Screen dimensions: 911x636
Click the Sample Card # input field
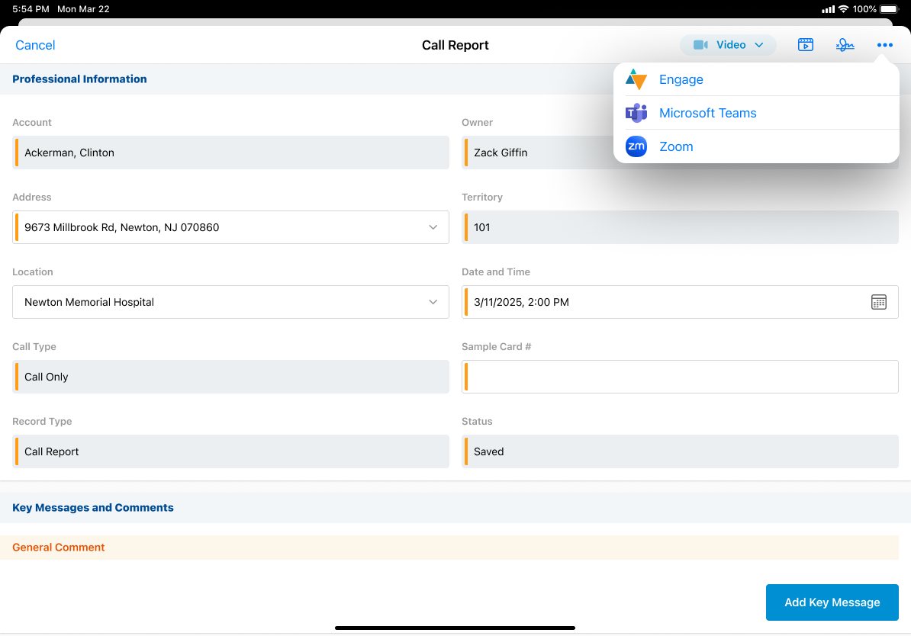(x=680, y=377)
